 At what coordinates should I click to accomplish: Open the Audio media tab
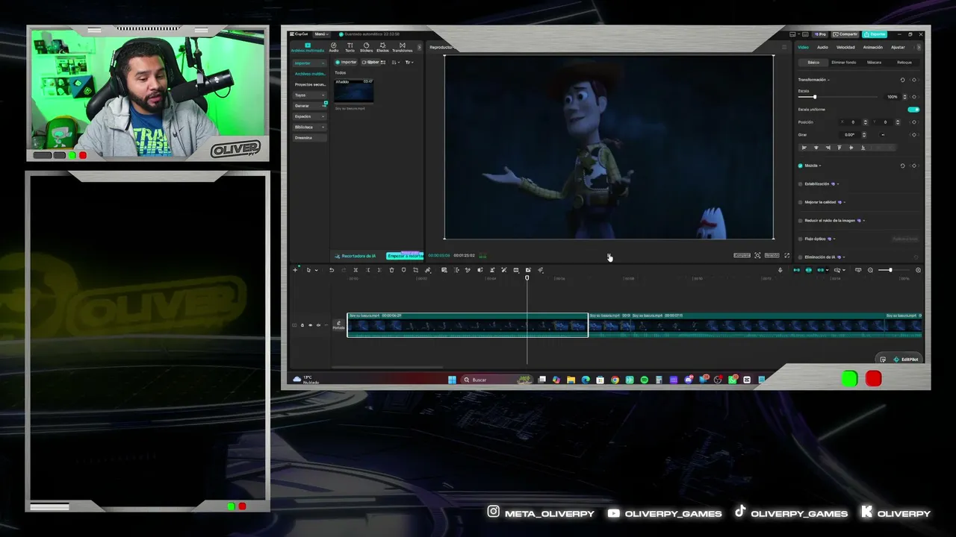click(334, 47)
